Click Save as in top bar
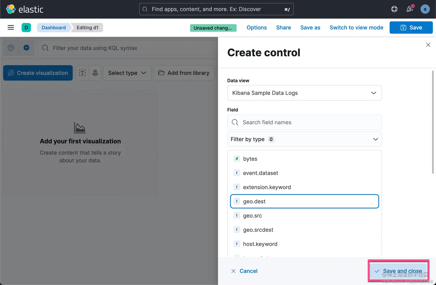Viewport: 436px width, 285px height. 310,28
